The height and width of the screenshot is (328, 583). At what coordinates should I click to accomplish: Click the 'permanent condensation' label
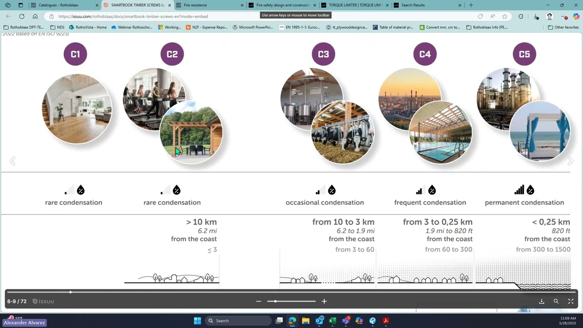tap(524, 202)
